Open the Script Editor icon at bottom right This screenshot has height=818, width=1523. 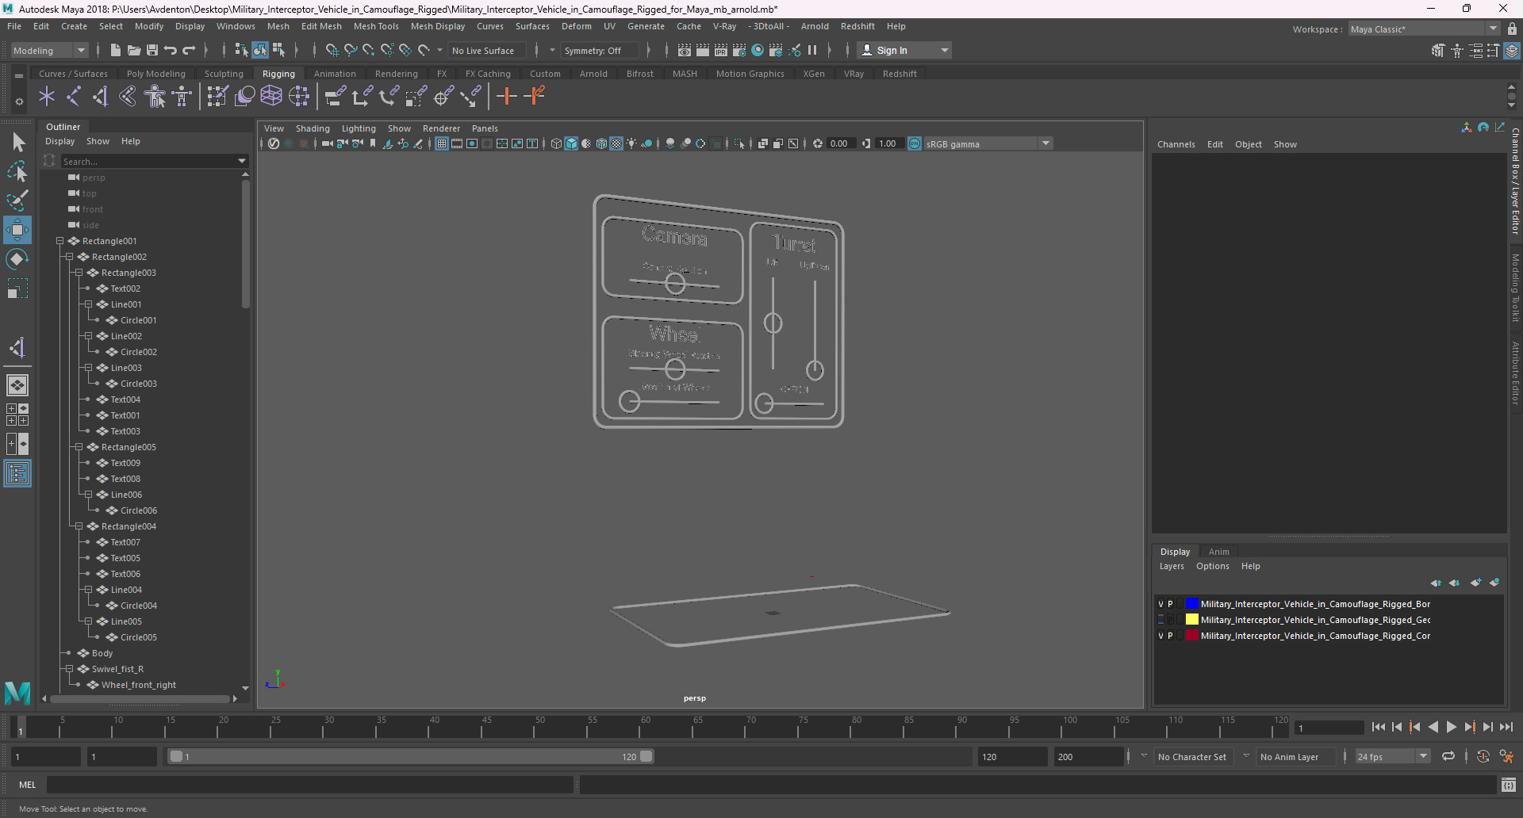click(x=1509, y=785)
